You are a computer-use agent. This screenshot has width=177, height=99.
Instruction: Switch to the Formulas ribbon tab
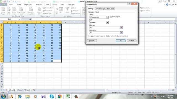point(39,5)
